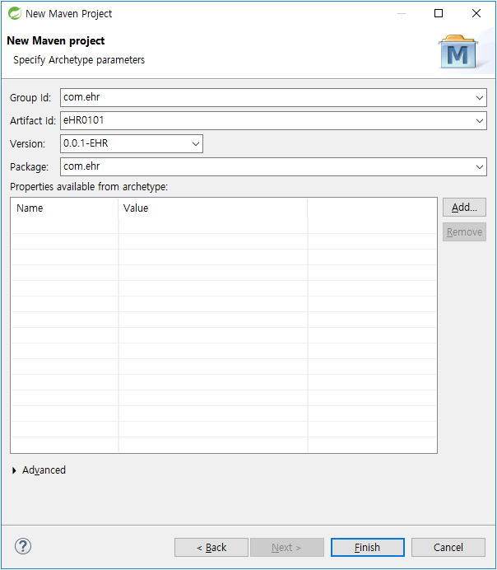Close the dialog with the X button
497x570 pixels.
point(476,13)
